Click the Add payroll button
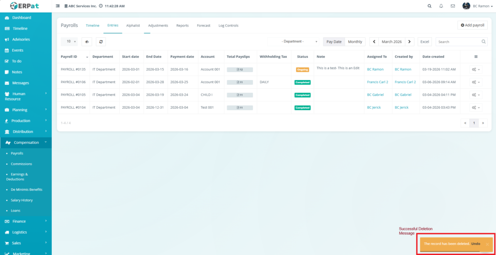Screen dimensions: 496x255 472,25
